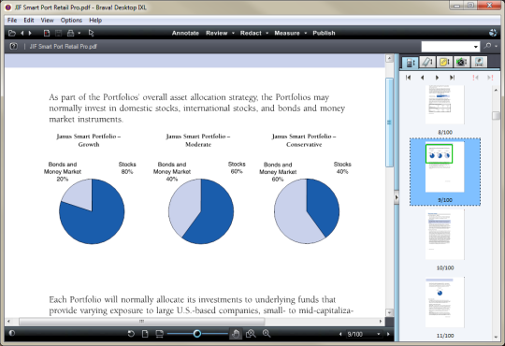Screen dimensions: 505x346
Task: Click the fit width icon
Action: click(x=159, y=334)
